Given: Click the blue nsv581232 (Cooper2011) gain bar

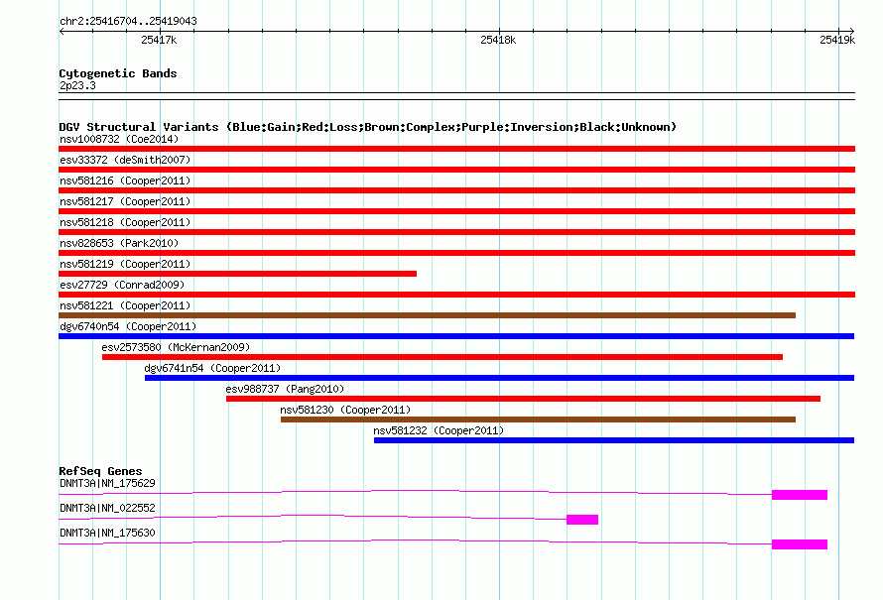Looking at the screenshot, I should (614, 440).
